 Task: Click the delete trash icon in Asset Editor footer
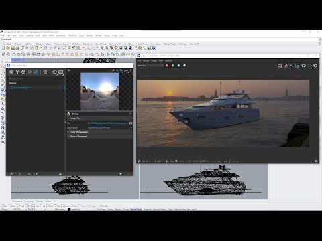pyautogui.click(x=37, y=174)
